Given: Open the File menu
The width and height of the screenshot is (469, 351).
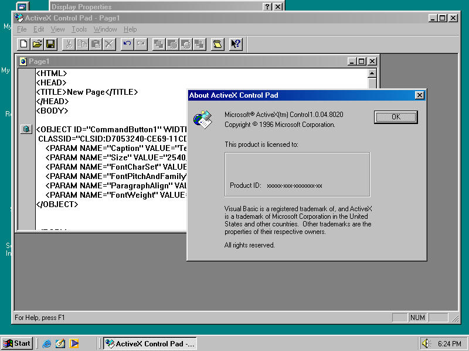Looking at the screenshot, I should [x=22, y=29].
